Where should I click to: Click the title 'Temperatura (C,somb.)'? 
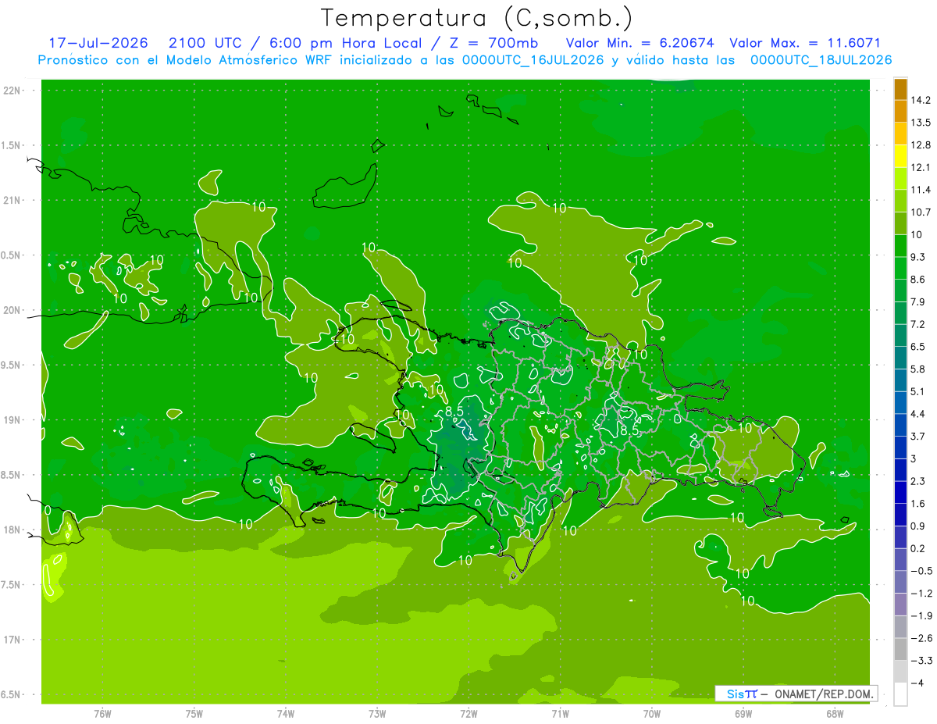tap(476, 18)
